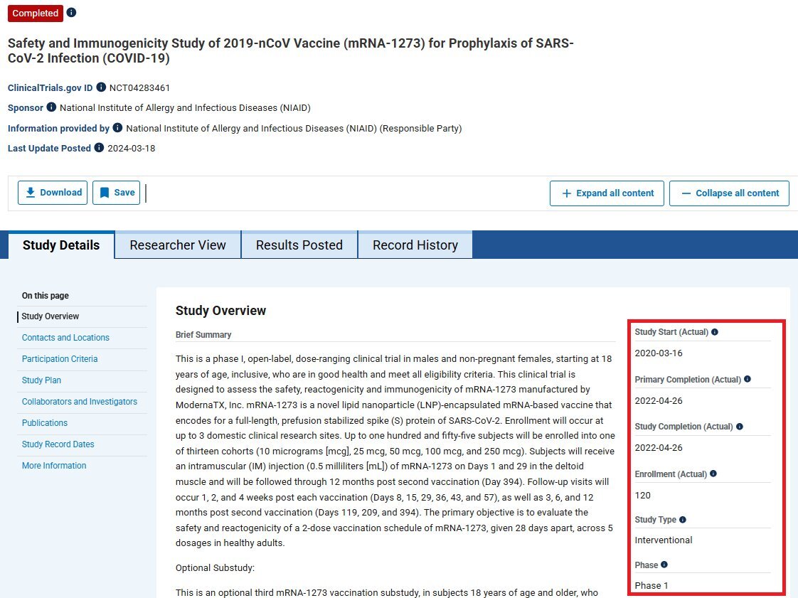This screenshot has height=598, width=798.
Task: Click info icon next to Phase label
Action: [x=664, y=565]
